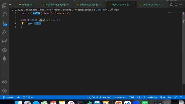Click the export keyword on line 3
The width and height of the screenshot is (185, 104).
25,20
